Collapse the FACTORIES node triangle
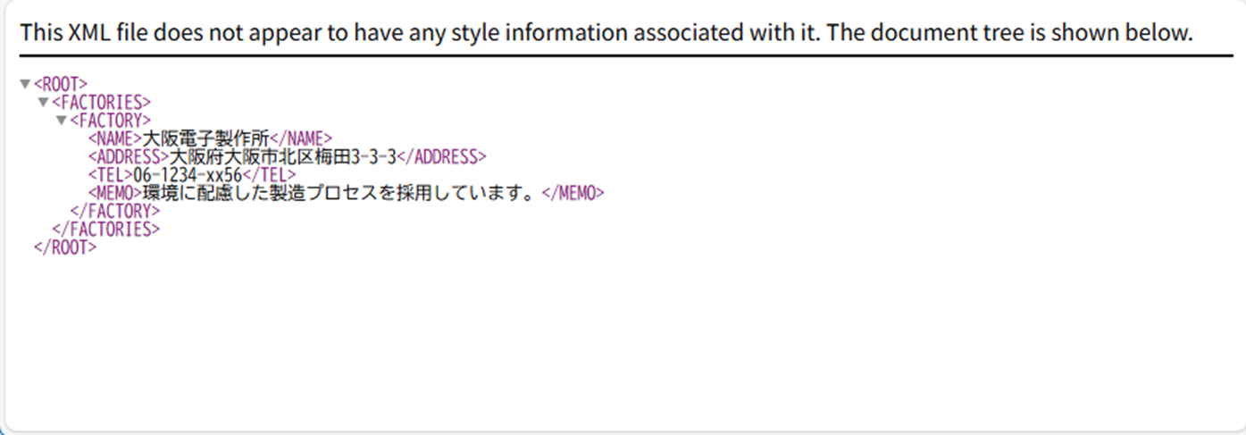Image resolution: width=1246 pixels, height=435 pixels. pyautogui.click(x=43, y=102)
